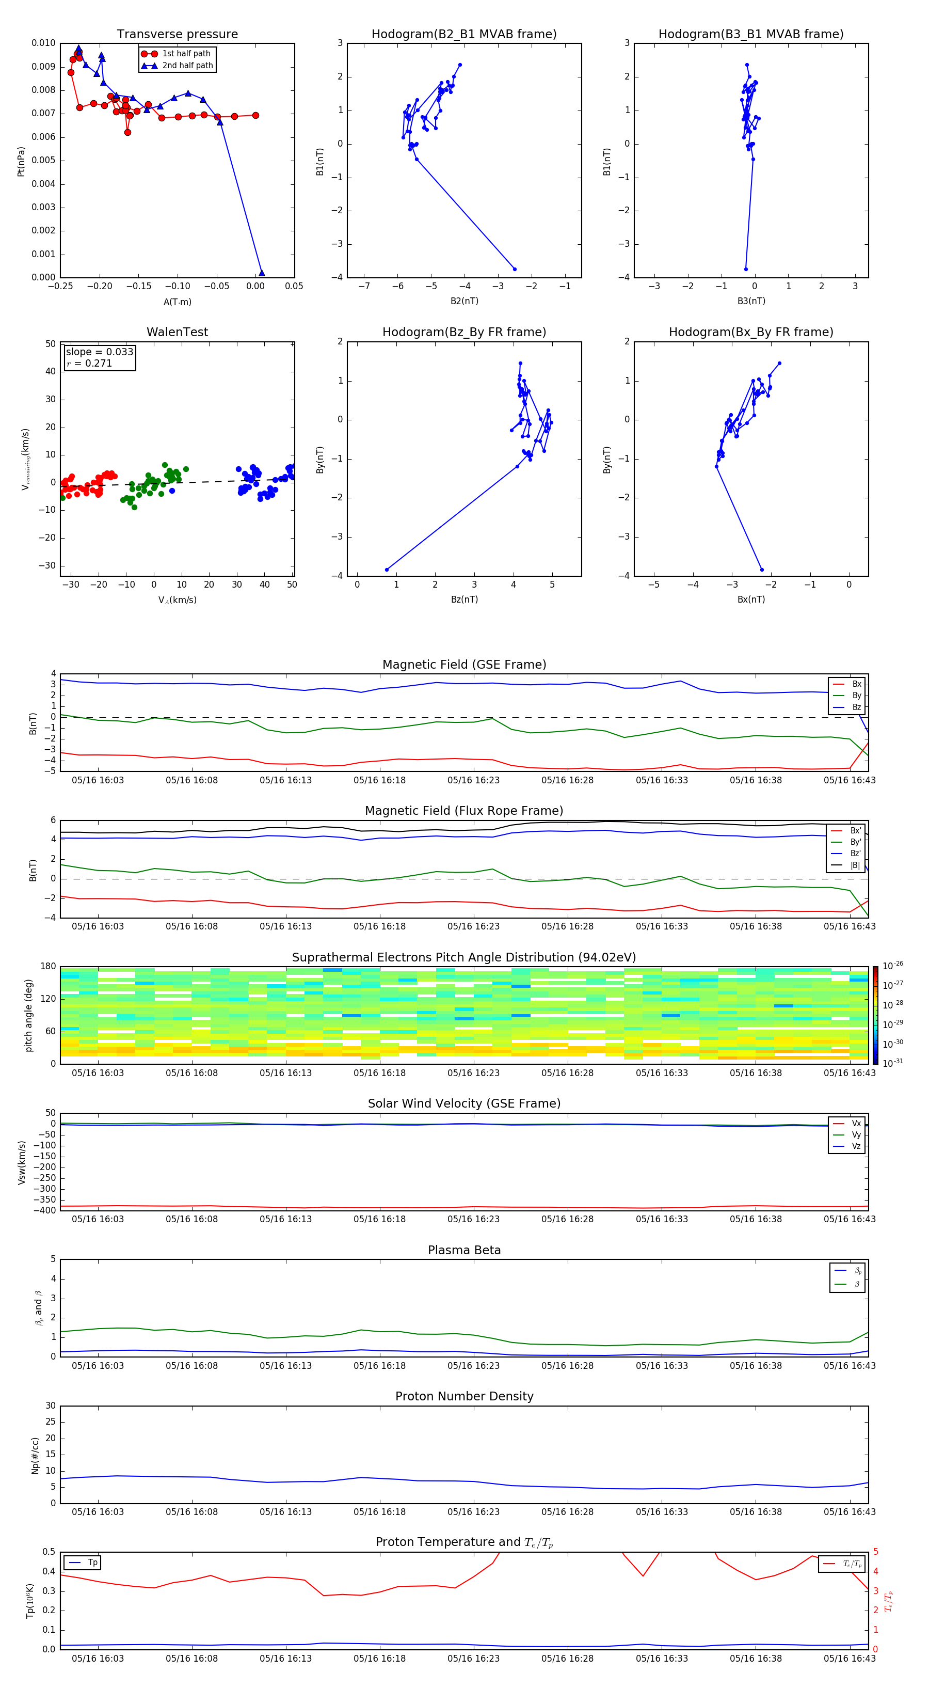Screen dimensions: 929x1704
Task: Click 'Vy' in solar wind legend
Action: coord(847,1135)
